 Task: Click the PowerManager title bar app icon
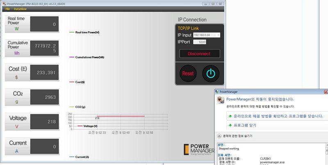(5, 4)
